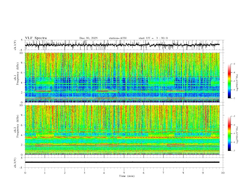This screenshot has height=194, width=251.
Task: Click the upper colorbar "log(PSD)(V²/Hz)" caption
Action: click(237, 83)
